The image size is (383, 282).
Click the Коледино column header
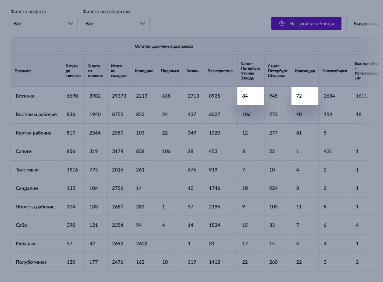tap(144, 71)
